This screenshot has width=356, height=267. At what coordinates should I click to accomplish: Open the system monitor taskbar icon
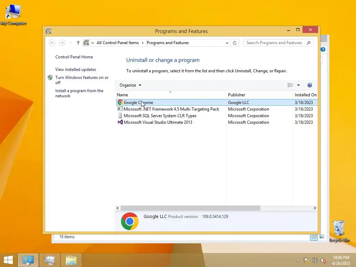point(50,260)
